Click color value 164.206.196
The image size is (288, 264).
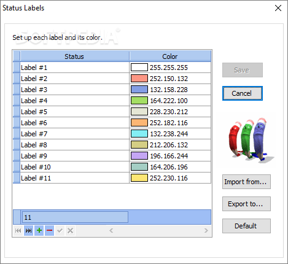pos(169,167)
